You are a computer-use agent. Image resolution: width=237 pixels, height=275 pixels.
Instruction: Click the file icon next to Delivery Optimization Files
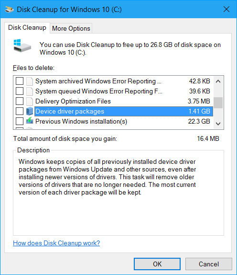(30, 101)
